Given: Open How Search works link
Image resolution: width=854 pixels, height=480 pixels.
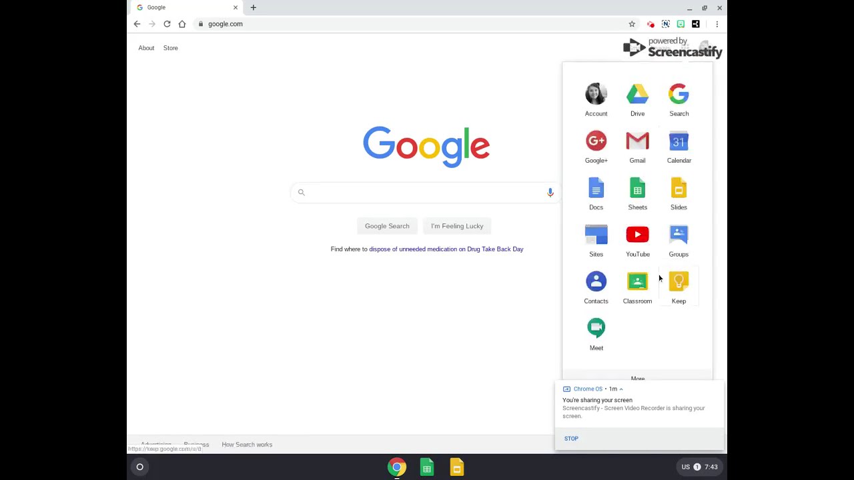Looking at the screenshot, I should tap(247, 445).
